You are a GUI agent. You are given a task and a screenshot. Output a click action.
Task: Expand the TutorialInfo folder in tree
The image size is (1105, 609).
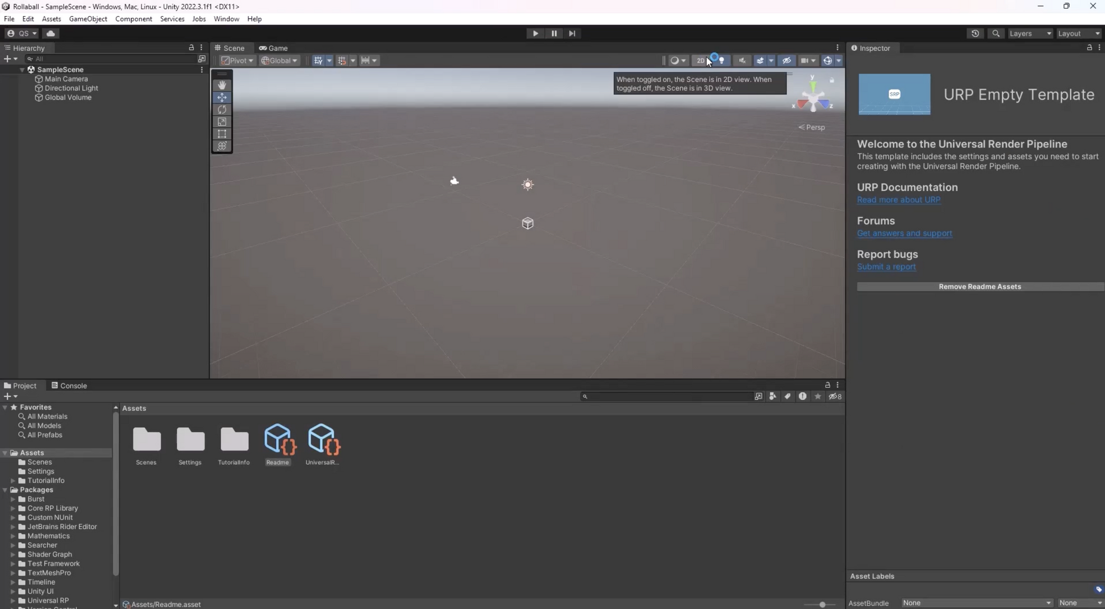pyautogui.click(x=13, y=481)
